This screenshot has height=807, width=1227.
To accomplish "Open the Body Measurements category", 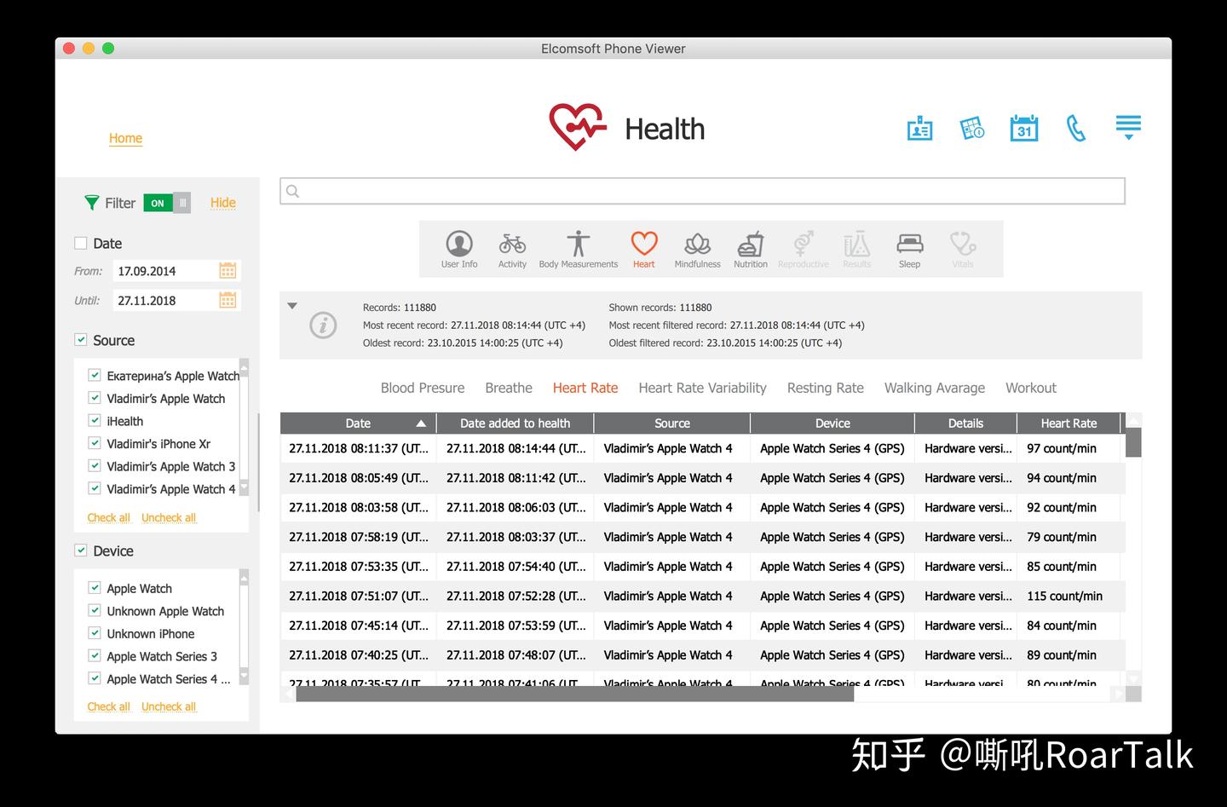I will pos(578,247).
